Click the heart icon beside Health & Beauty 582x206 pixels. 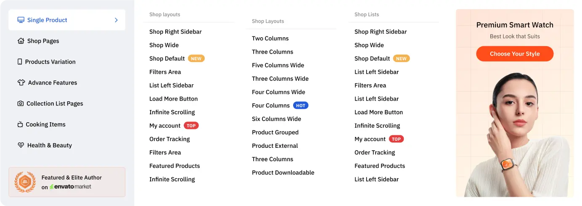pyautogui.click(x=21, y=145)
